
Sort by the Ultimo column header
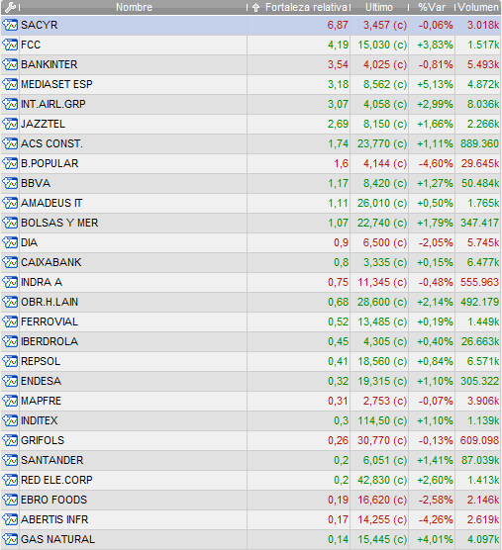coord(379,7)
